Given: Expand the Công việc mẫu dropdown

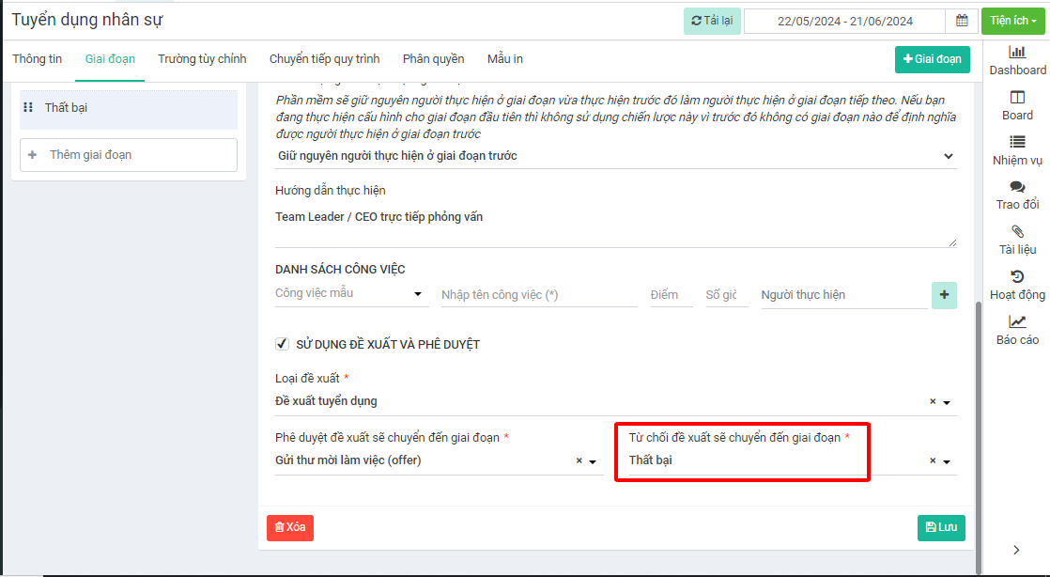Looking at the screenshot, I should (418, 294).
